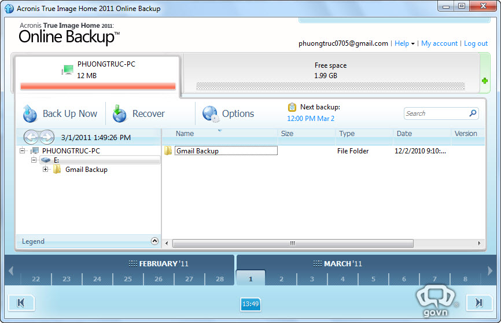Select March 2 on the timeline
The width and height of the screenshot is (501, 323).
tap(281, 279)
